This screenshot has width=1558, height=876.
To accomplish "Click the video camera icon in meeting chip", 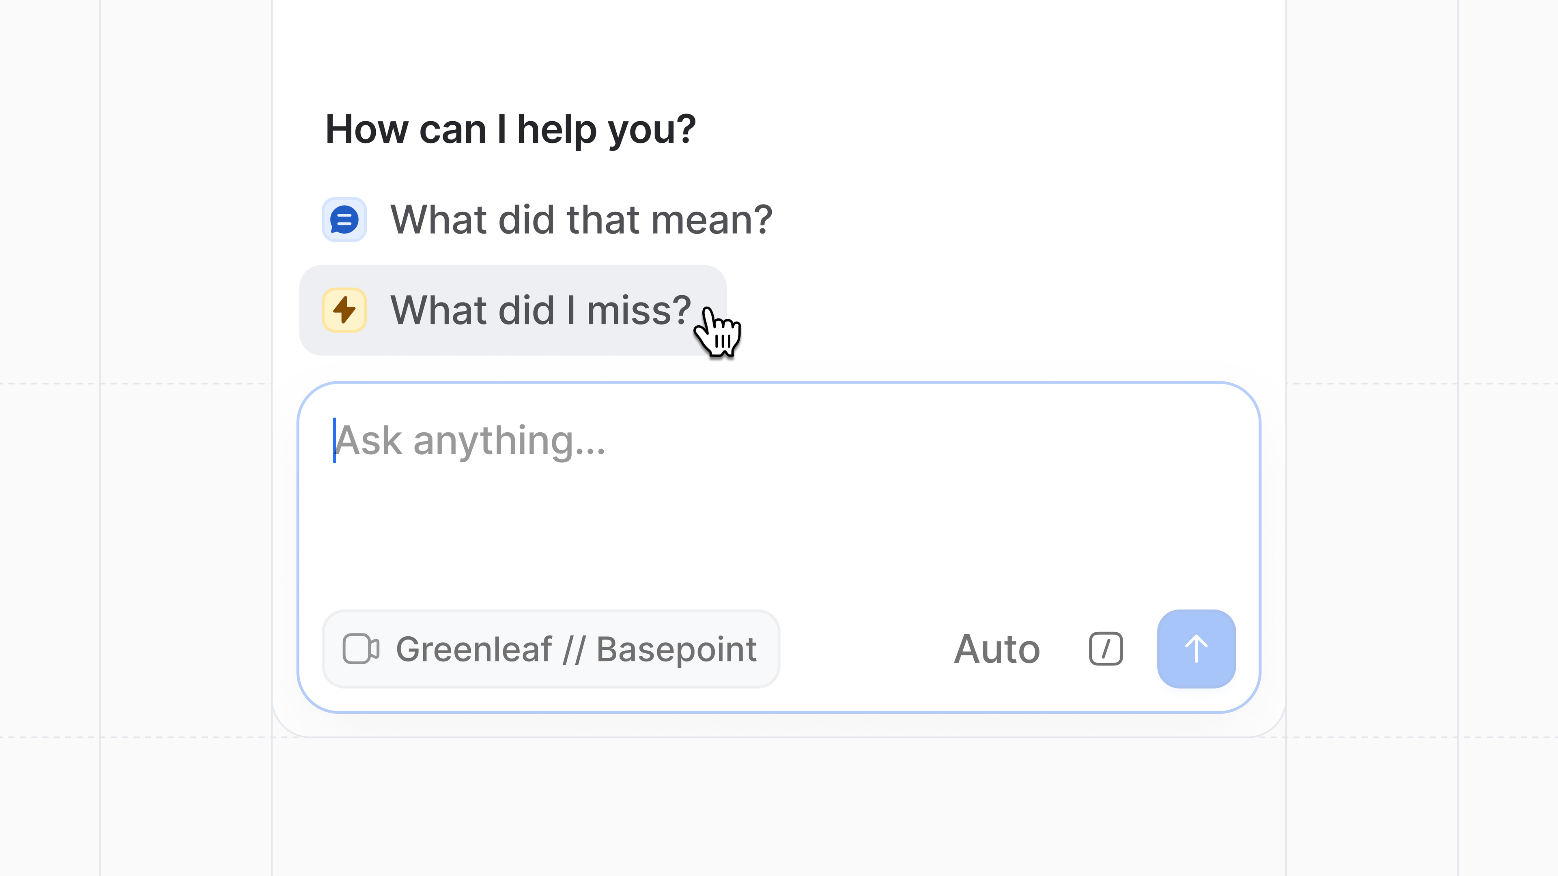I will coord(360,649).
